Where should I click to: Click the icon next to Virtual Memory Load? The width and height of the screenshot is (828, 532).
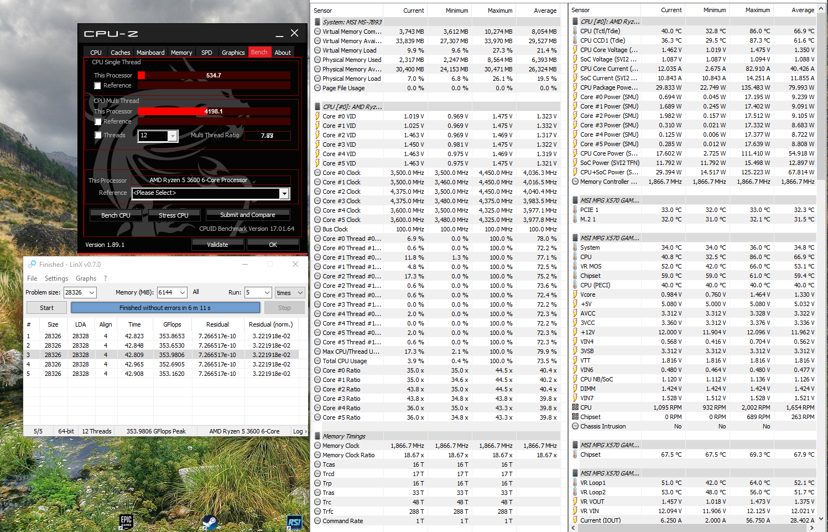coord(317,50)
